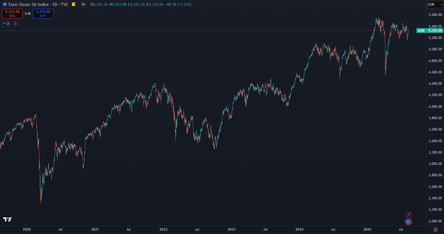The width and height of the screenshot is (444, 234).
Task: Click the 3,800.00 price scale label
Action: 435,118
